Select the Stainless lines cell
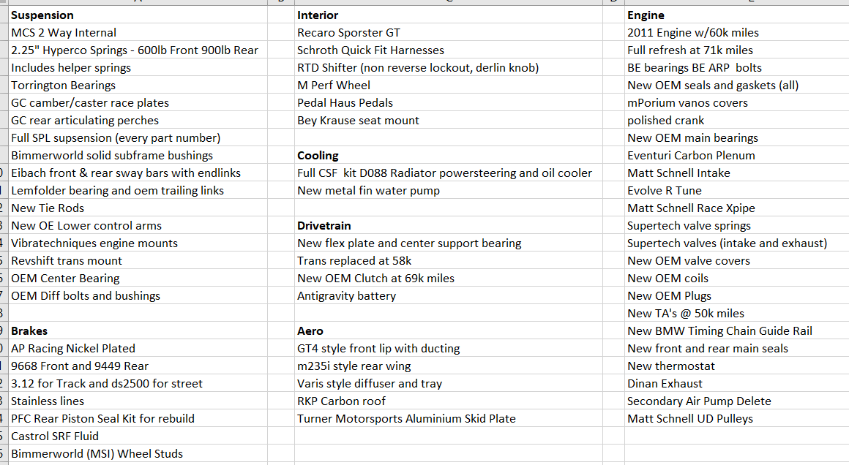This screenshot has height=465, width=849. (x=138, y=401)
